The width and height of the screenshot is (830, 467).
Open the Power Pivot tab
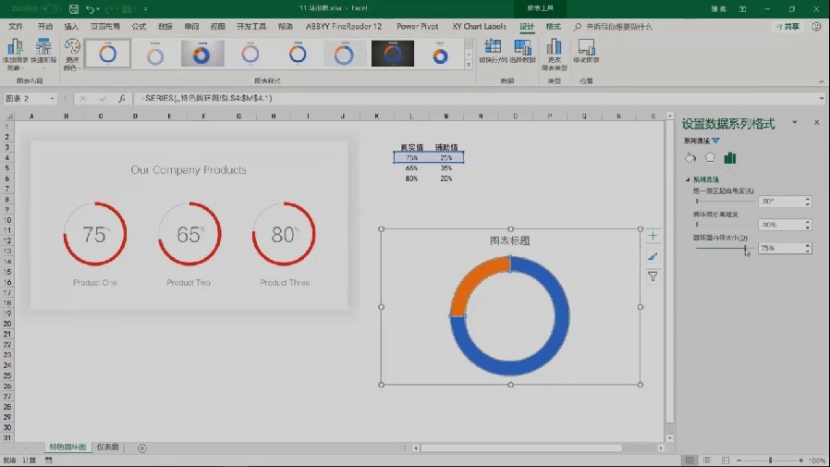417,27
